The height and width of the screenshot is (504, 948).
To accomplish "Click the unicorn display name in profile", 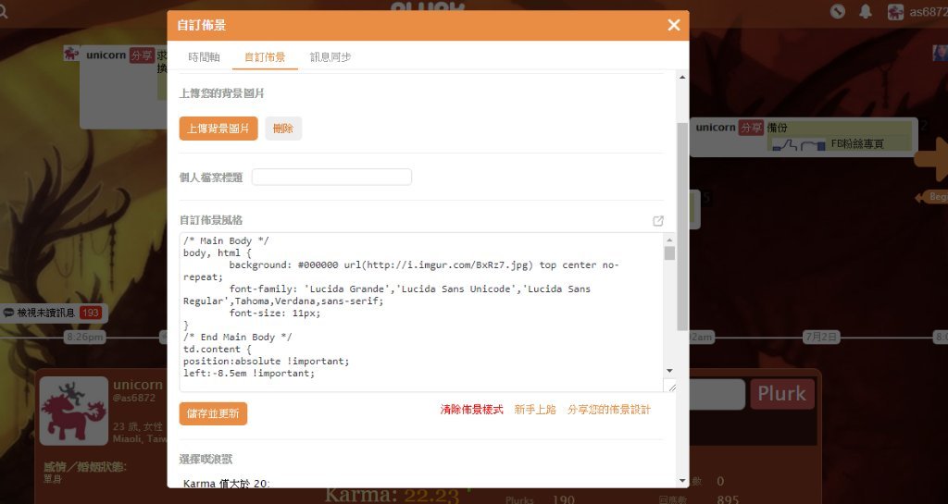I will coord(138,385).
